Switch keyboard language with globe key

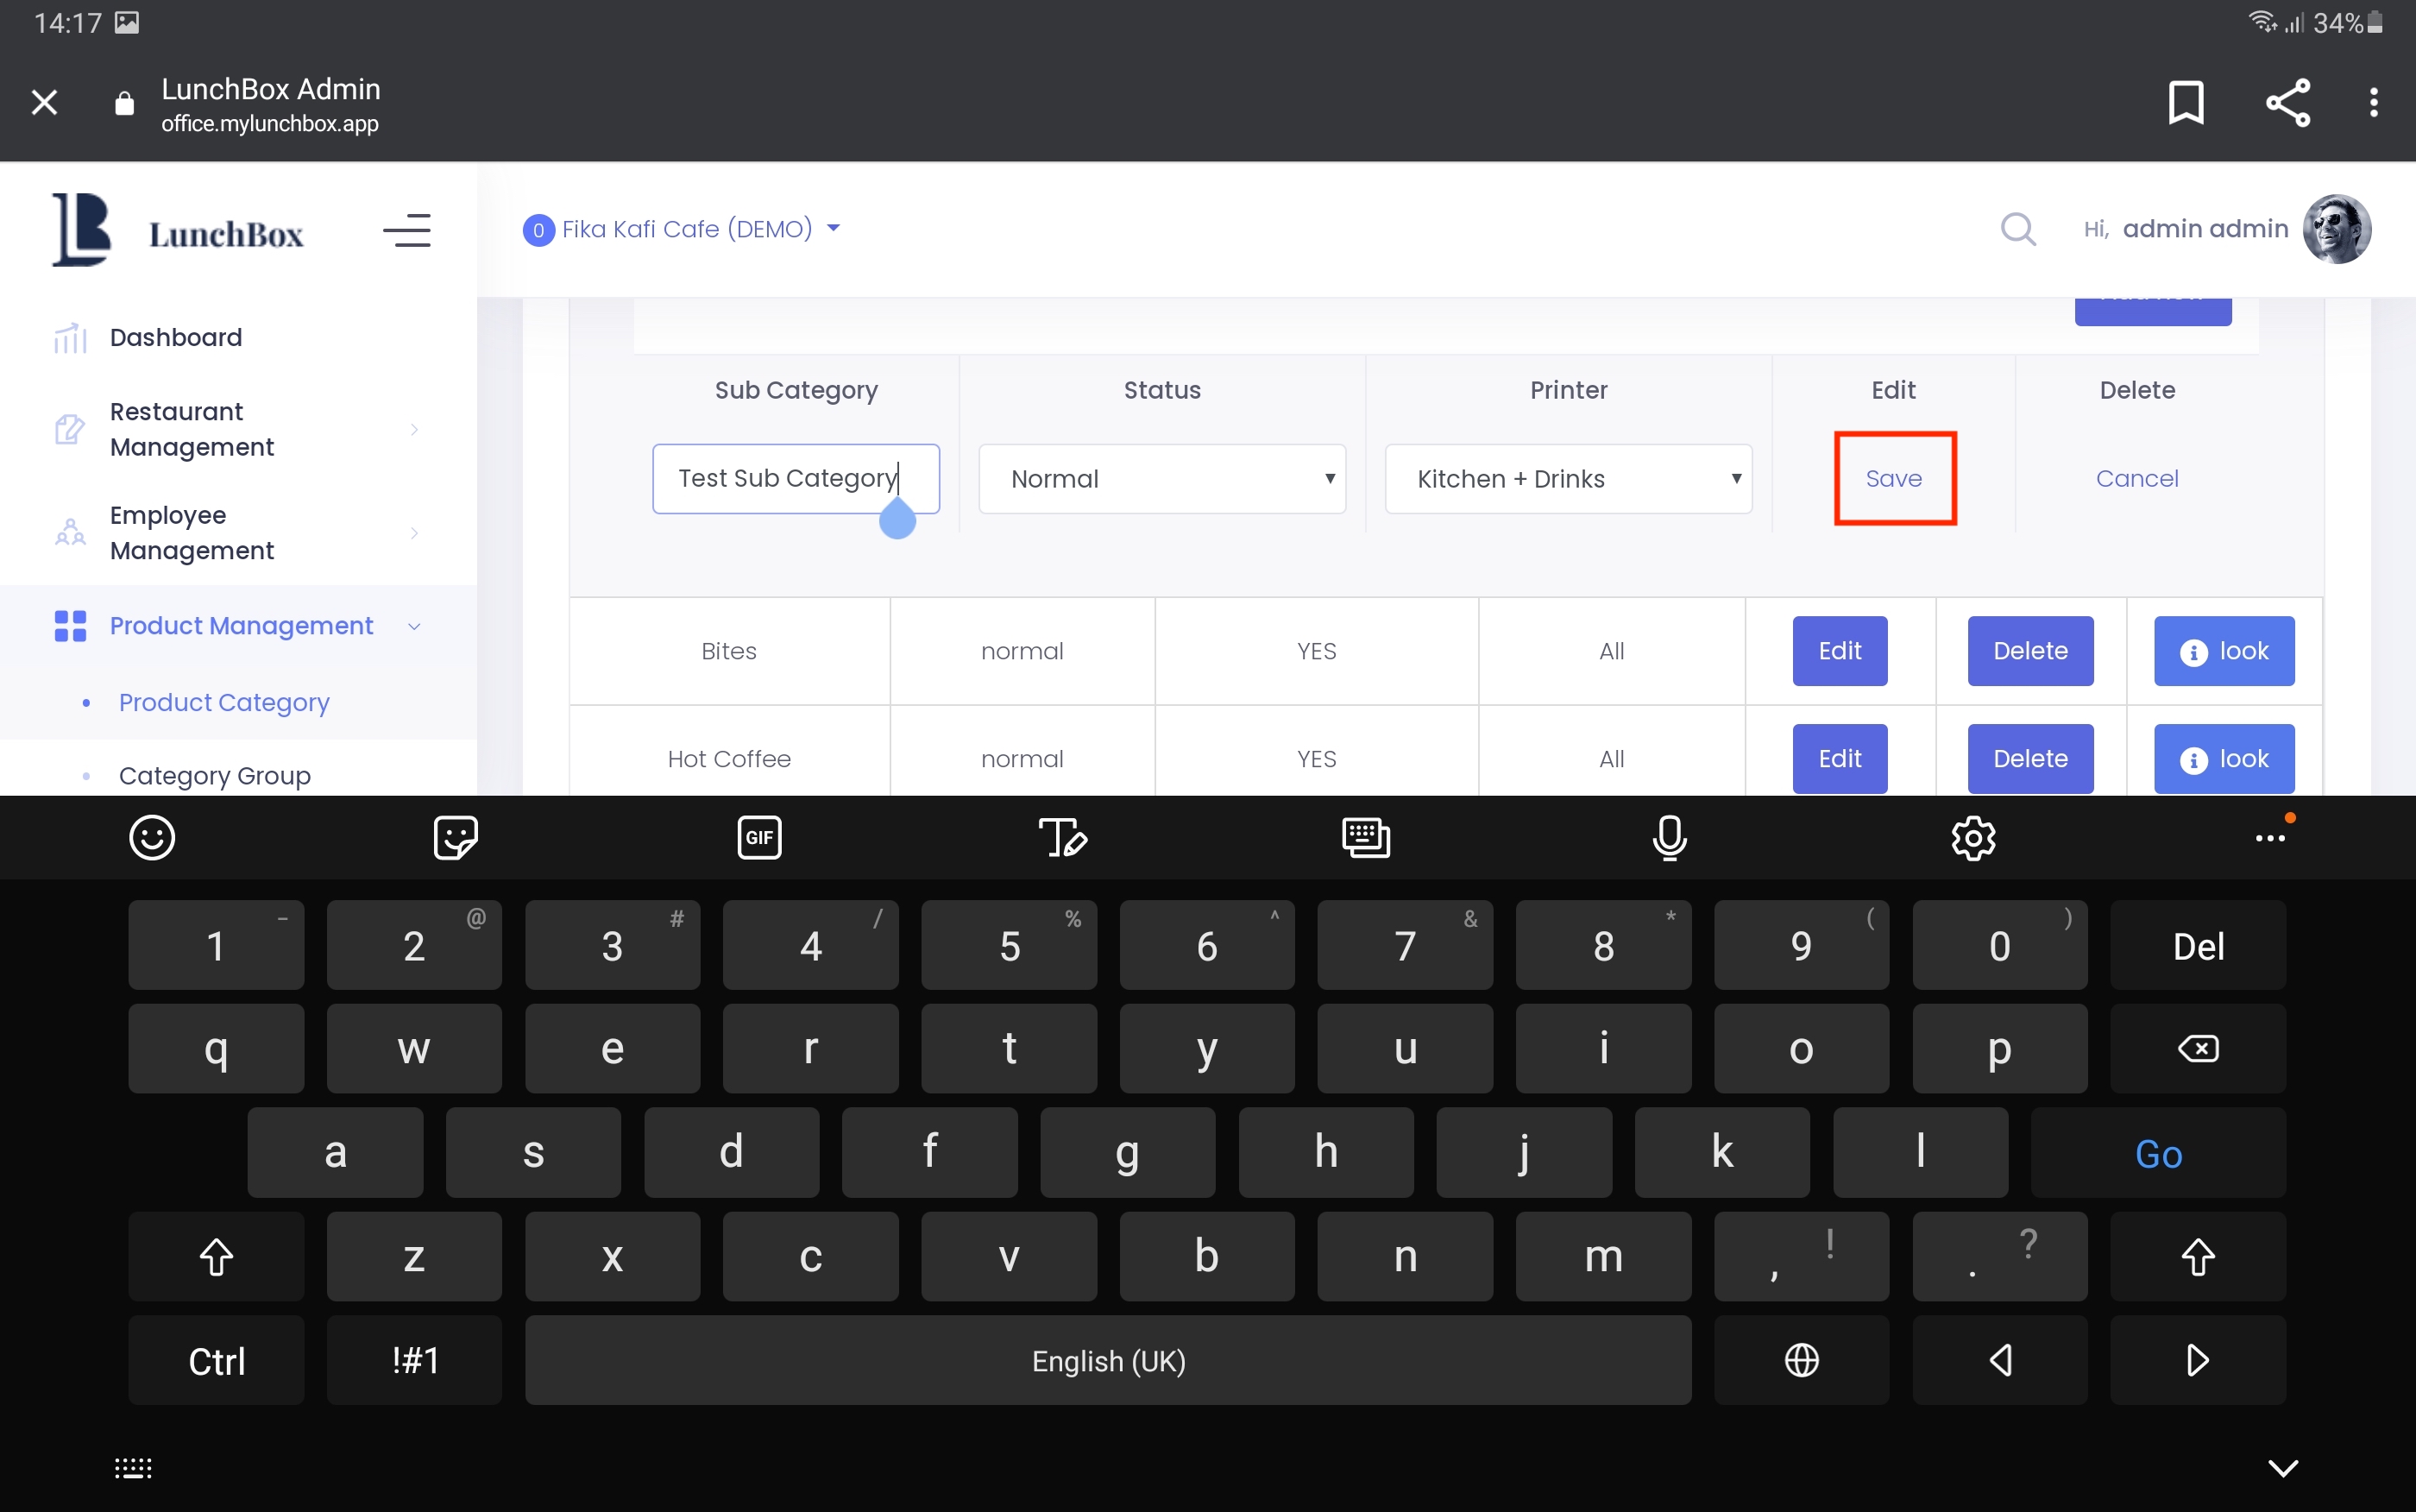pyautogui.click(x=1802, y=1360)
